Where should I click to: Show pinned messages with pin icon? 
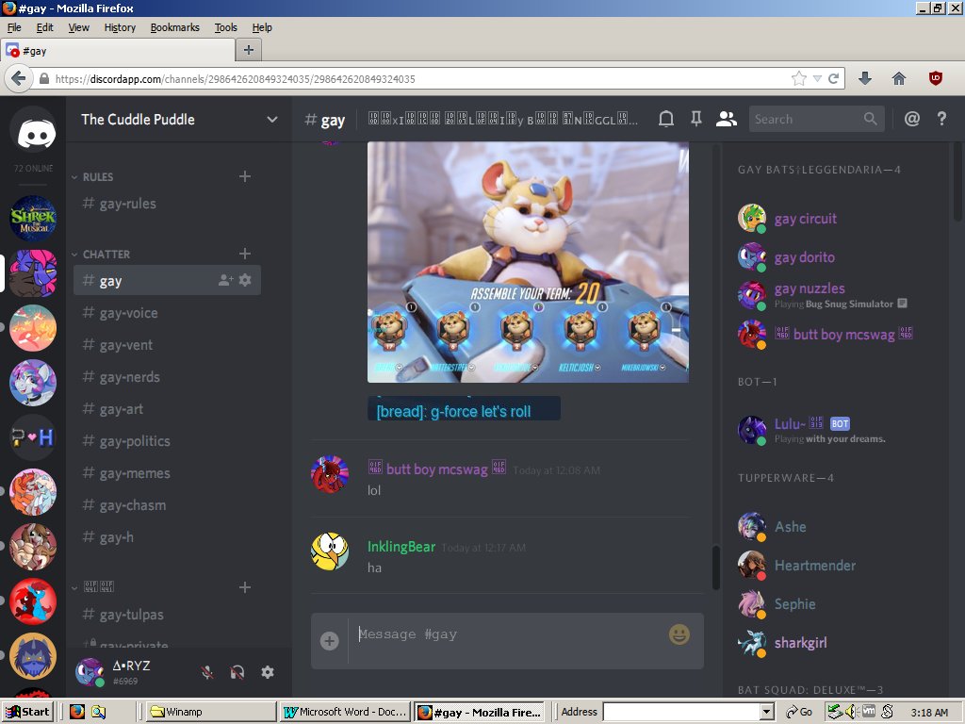[x=696, y=119]
